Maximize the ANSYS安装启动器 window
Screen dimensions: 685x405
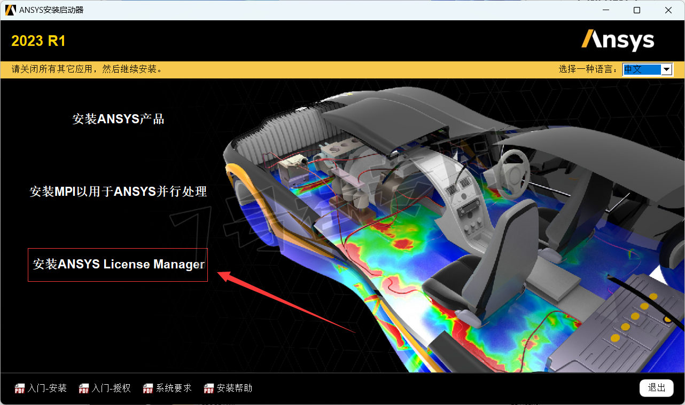[x=636, y=10]
